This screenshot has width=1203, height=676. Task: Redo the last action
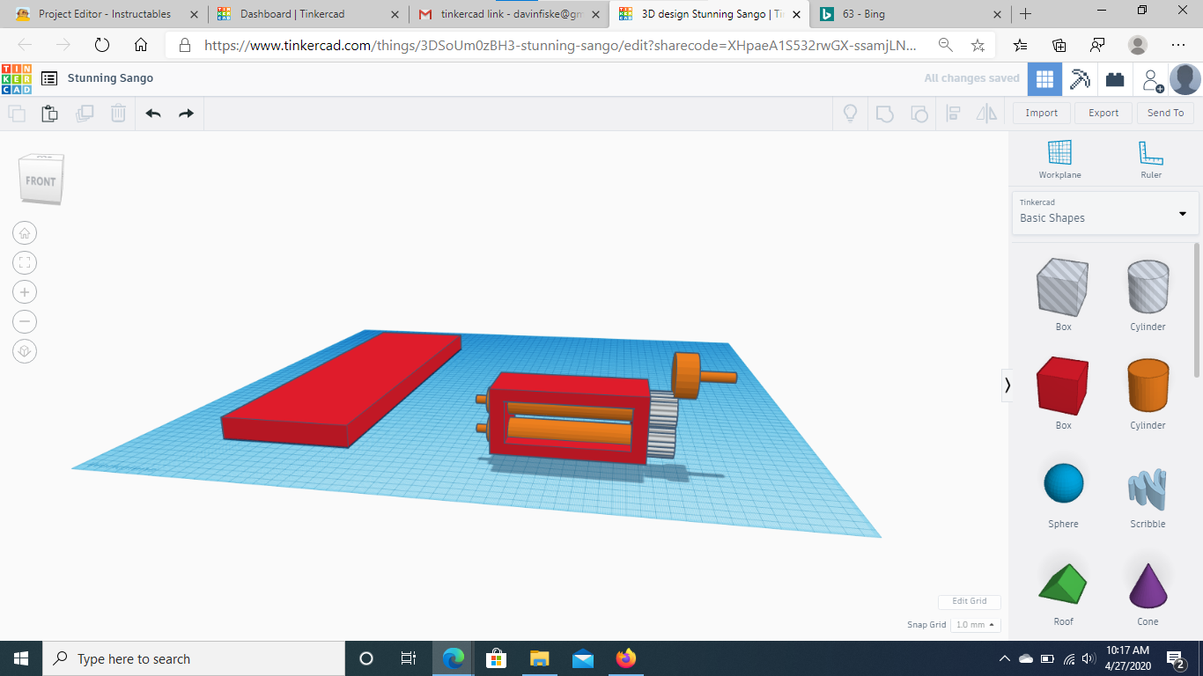tap(186, 113)
